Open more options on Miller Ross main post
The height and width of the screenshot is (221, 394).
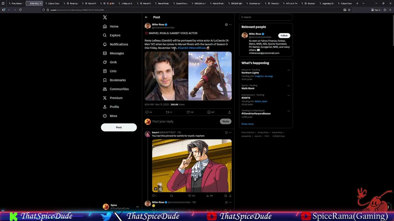[x=230, y=25]
